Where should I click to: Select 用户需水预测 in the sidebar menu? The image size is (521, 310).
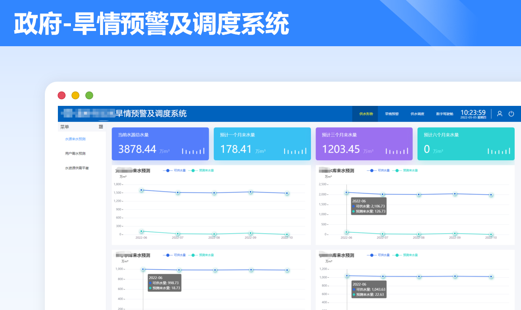[75, 153]
